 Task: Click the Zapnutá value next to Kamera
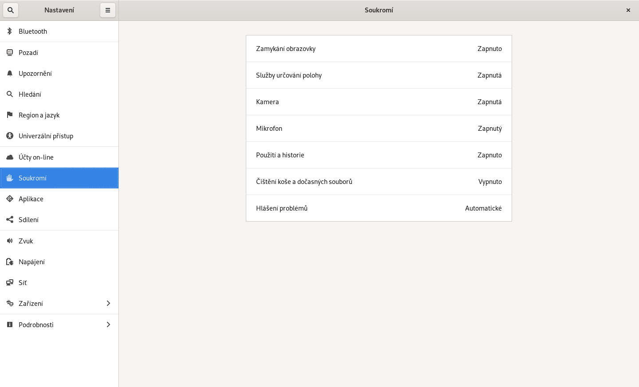click(489, 102)
